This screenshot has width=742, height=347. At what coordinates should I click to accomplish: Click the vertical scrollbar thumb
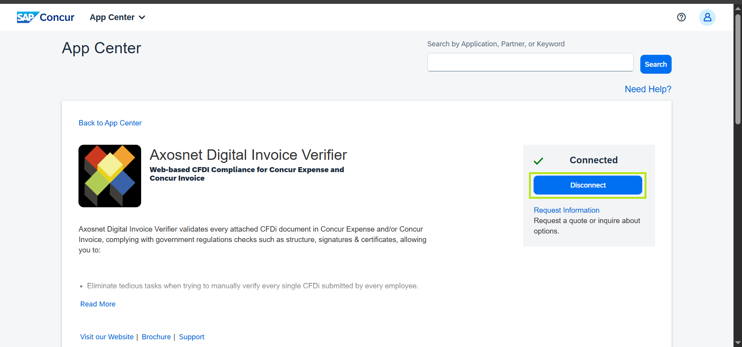click(x=738, y=69)
